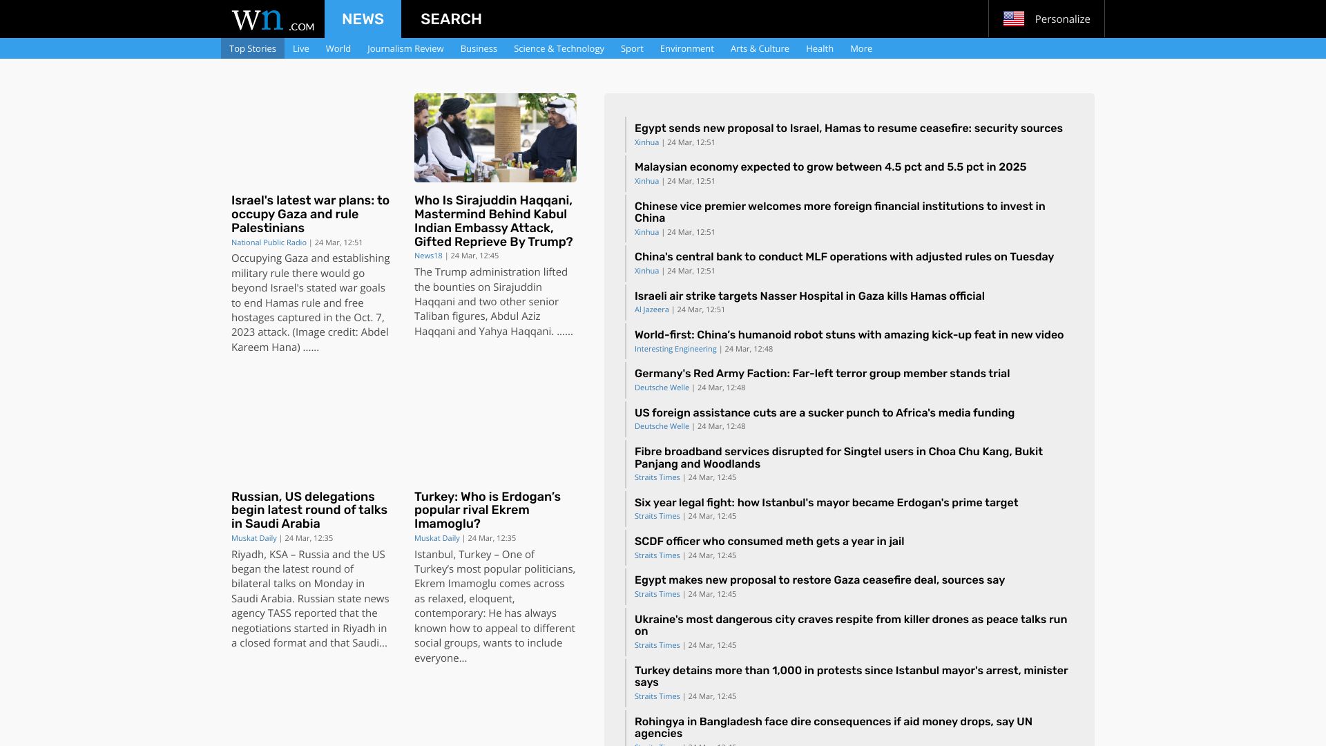Open the Sirajuddin Haqqani article photo

[495, 137]
